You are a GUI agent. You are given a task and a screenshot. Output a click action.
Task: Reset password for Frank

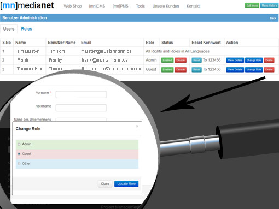(x=196, y=60)
